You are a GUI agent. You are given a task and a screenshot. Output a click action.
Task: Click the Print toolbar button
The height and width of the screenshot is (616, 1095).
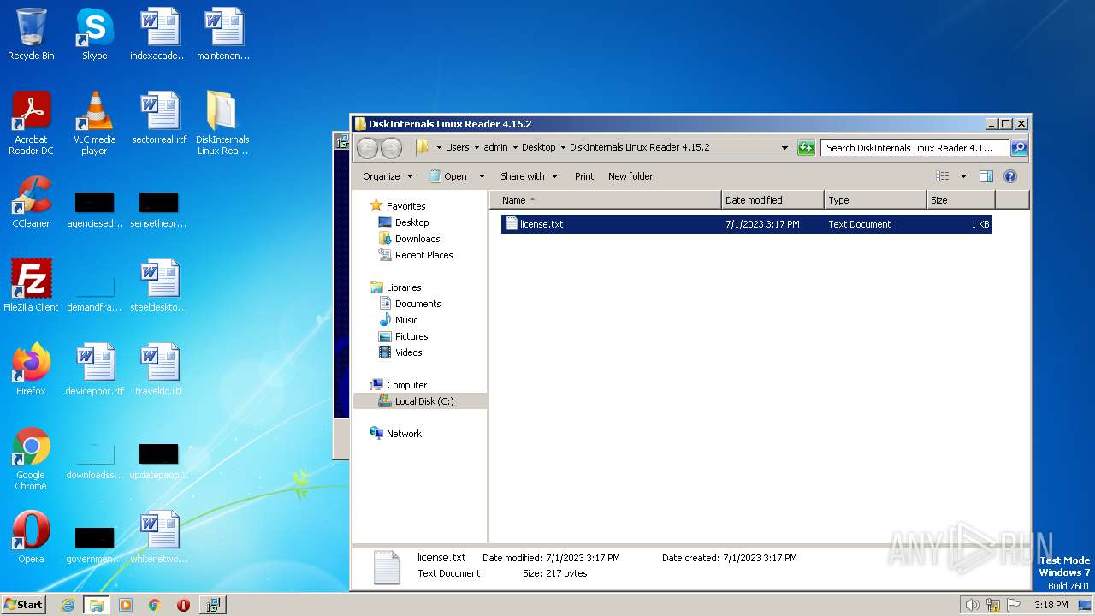pyautogui.click(x=584, y=176)
